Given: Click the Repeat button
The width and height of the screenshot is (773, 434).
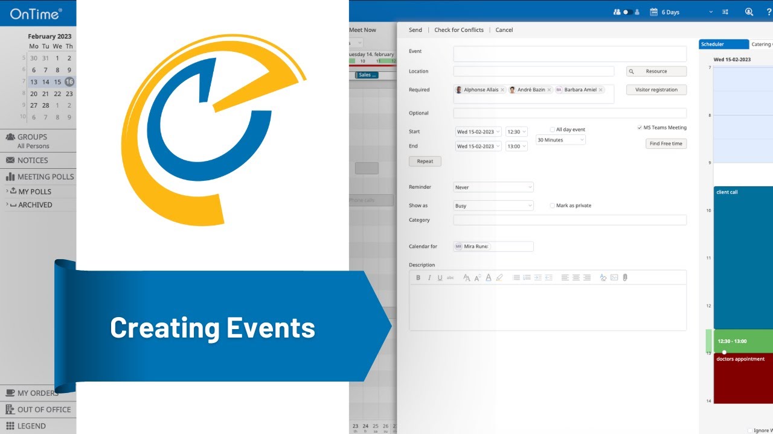Looking at the screenshot, I should coord(425,162).
